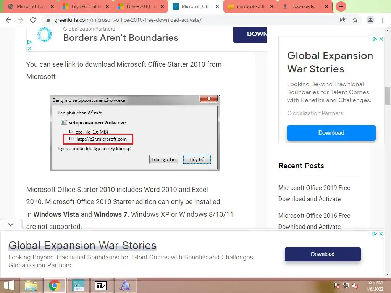Click the muted volume tray icon
Screen dimensions: 391x293
(355, 286)
